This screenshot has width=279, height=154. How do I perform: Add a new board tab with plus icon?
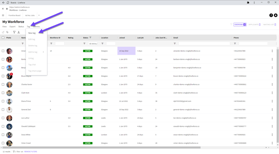(39, 15)
